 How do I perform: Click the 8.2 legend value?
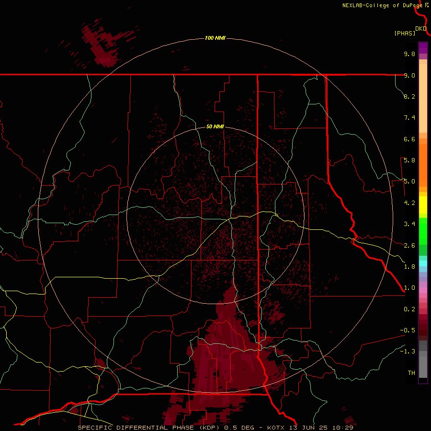[409, 96]
